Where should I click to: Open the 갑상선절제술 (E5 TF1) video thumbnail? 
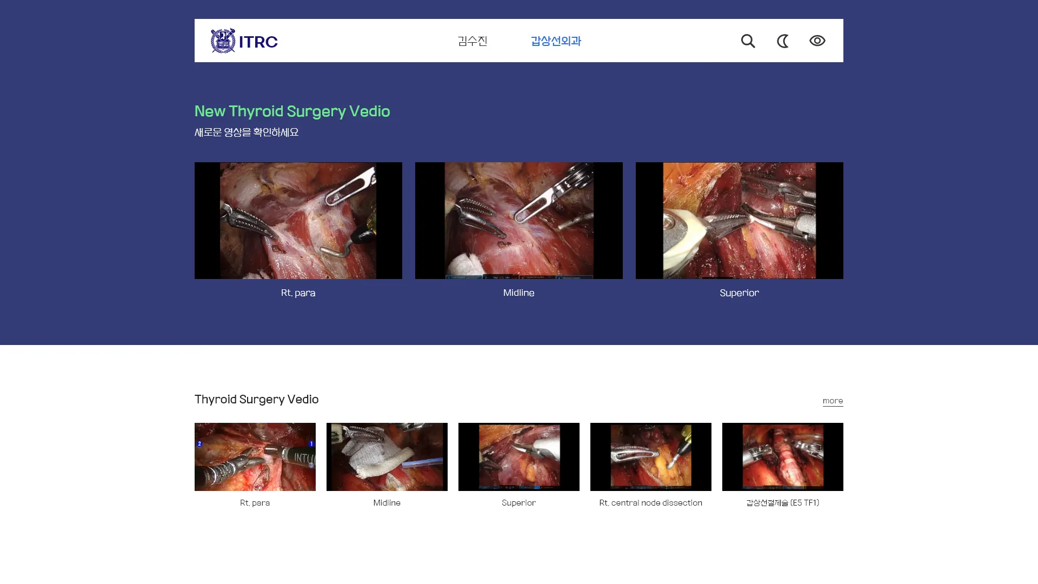tap(782, 456)
